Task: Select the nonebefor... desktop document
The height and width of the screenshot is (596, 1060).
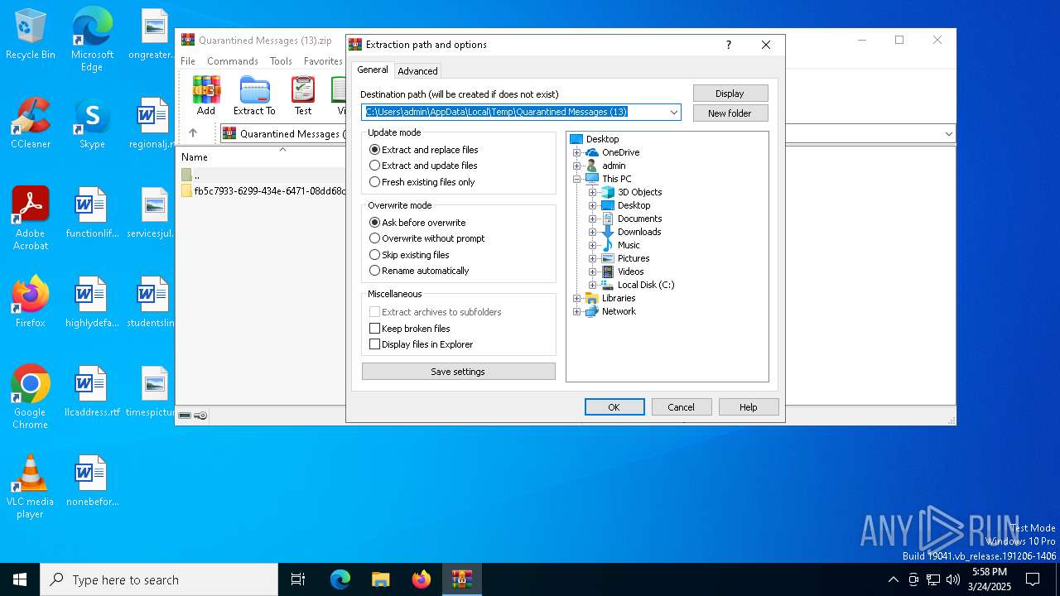Action: [x=92, y=481]
